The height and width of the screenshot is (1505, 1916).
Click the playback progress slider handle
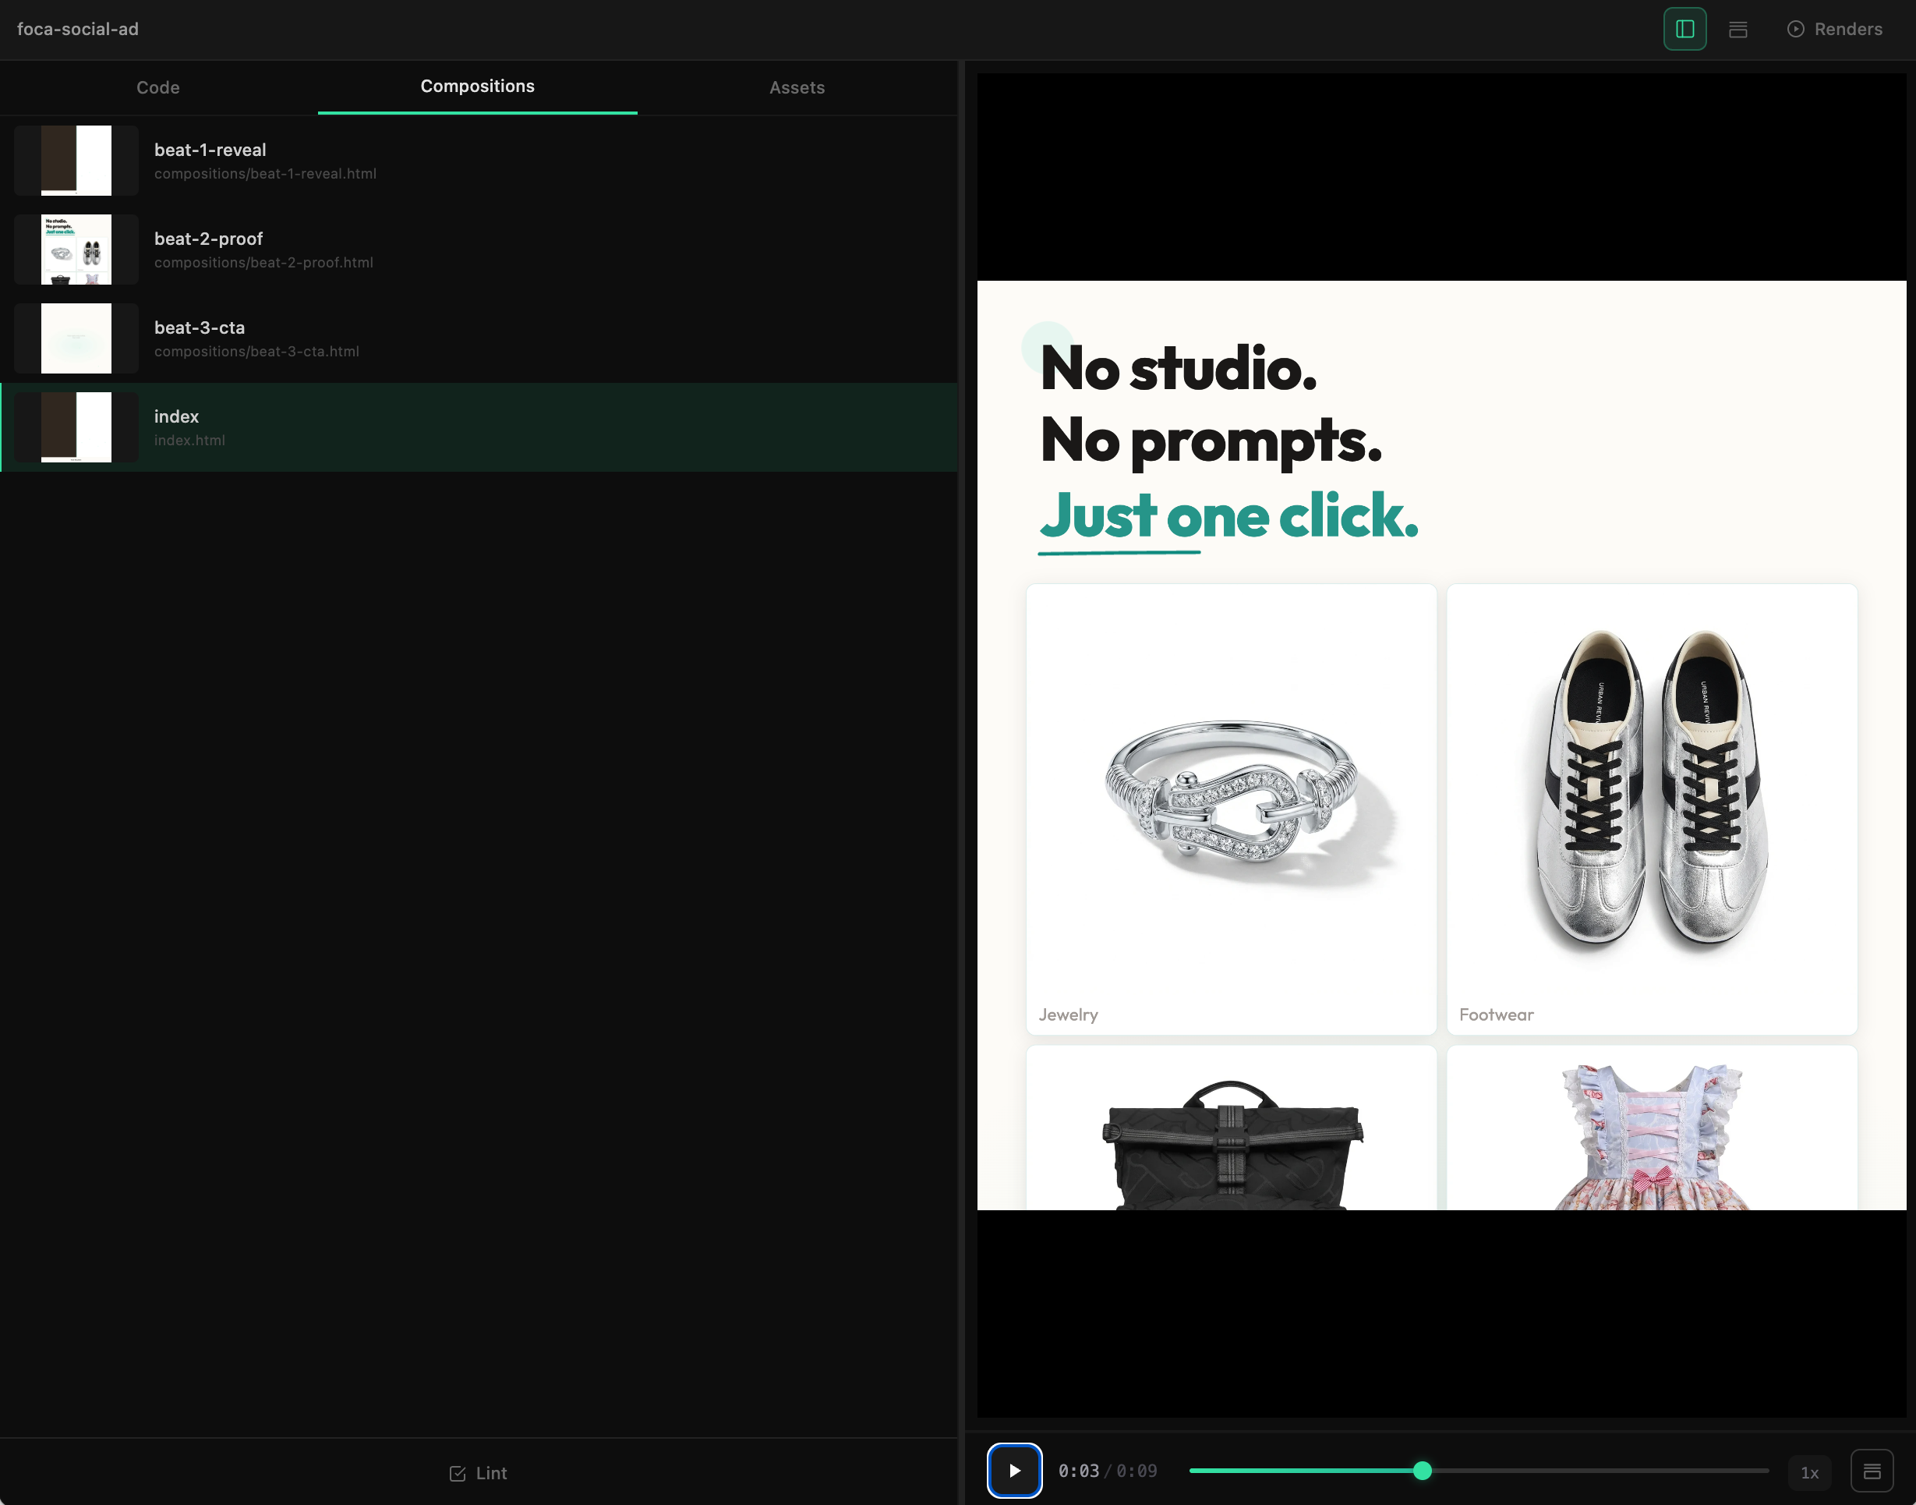click(x=1422, y=1471)
